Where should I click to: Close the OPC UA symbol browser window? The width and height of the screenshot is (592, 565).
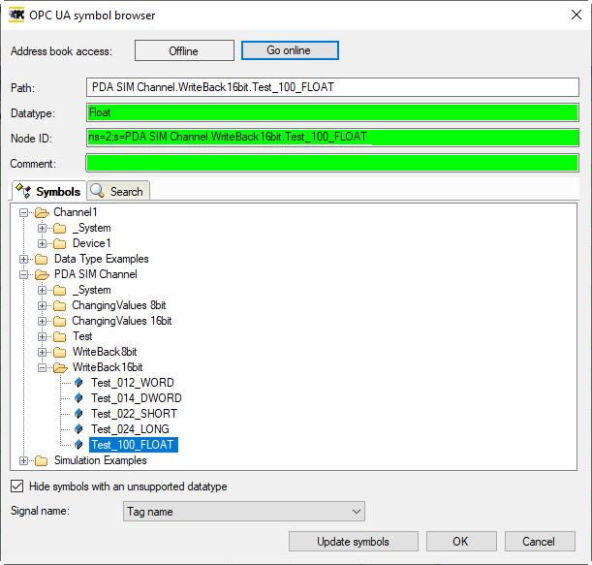[x=576, y=15]
